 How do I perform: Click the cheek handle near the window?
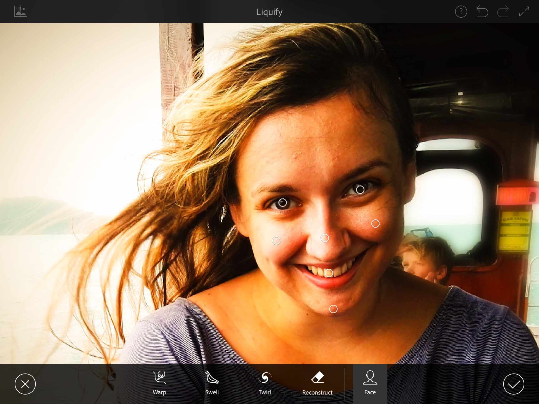click(x=375, y=224)
